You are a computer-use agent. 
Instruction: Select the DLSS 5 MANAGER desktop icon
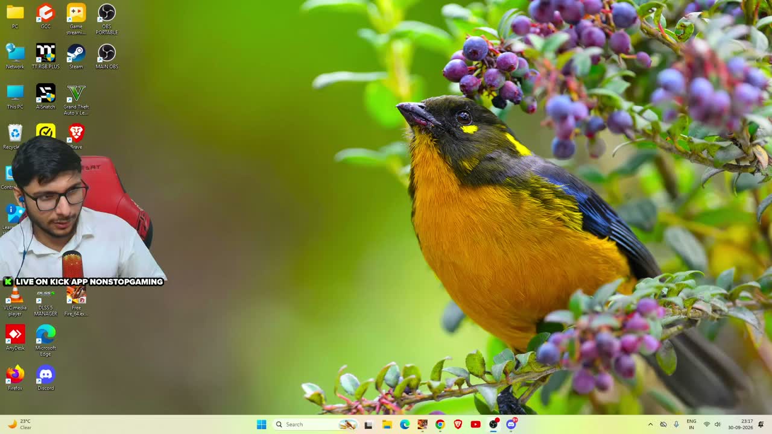46,301
